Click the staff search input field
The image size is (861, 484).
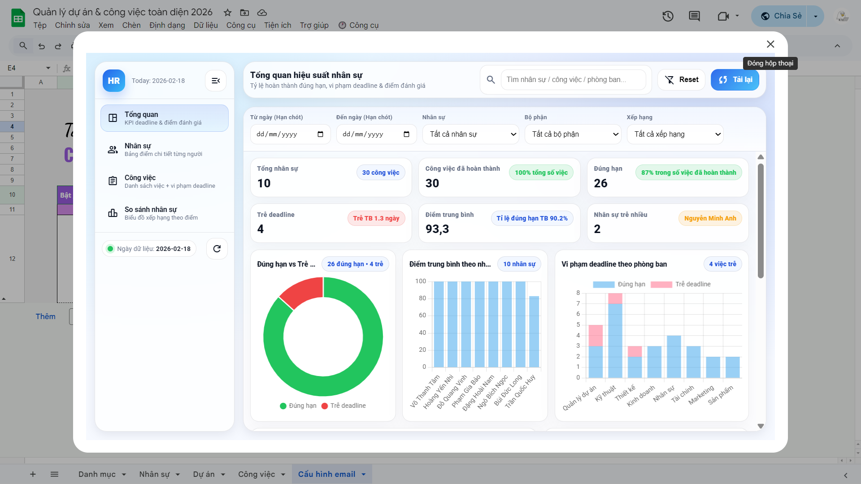pyautogui.click(x=573, y=80)
